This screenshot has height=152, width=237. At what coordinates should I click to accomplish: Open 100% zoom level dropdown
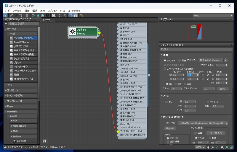pos(200,147)
